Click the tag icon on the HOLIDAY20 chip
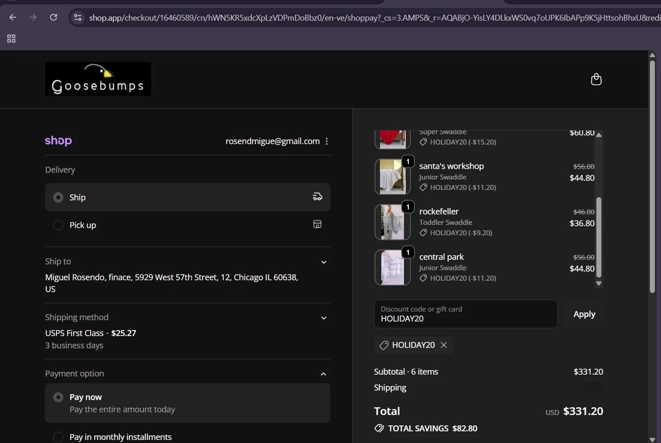The height and width of the screenshot is (443, 661). [384, 345]
